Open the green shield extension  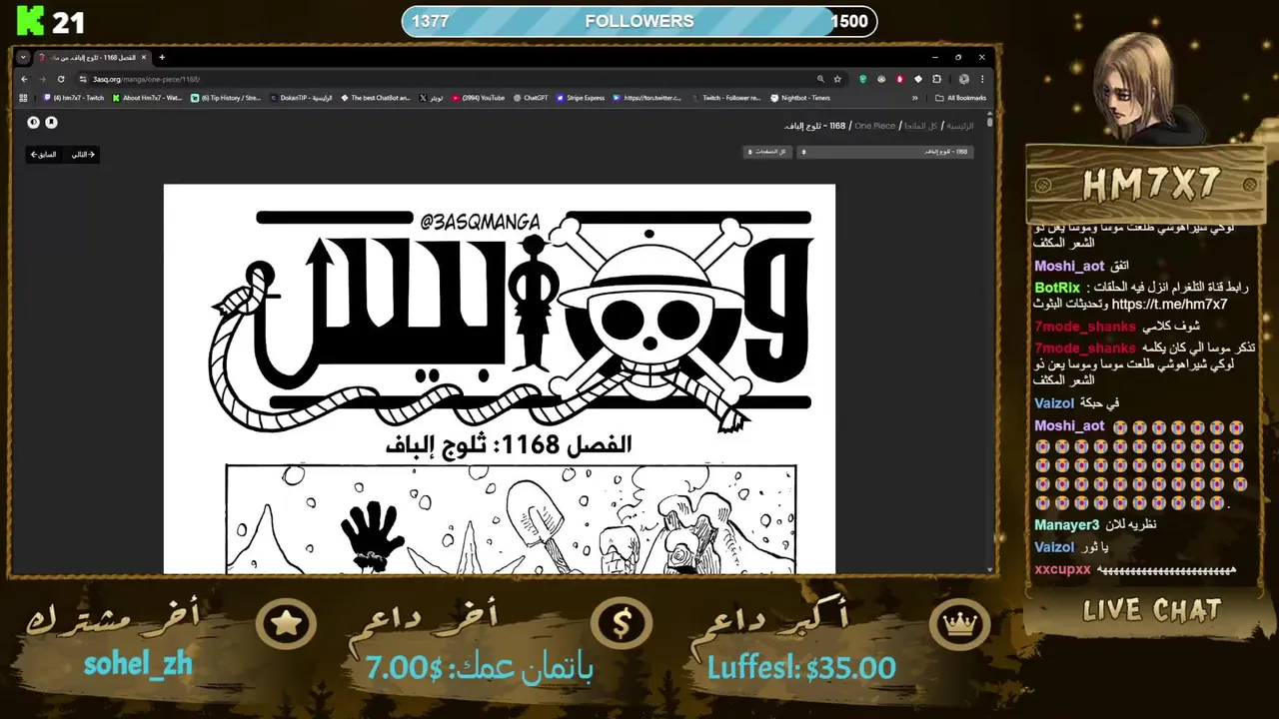(863, 79)
